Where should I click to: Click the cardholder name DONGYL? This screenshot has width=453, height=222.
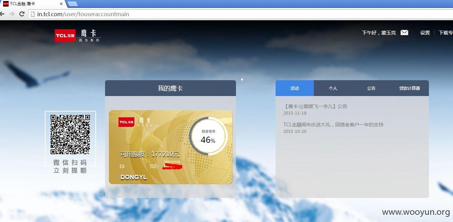click(x=134, y=177)
